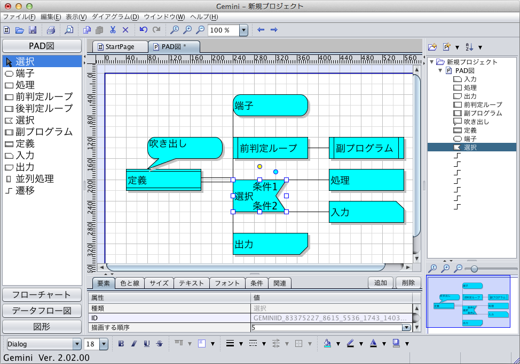Click the font color A icon
The height and width of the screenshot is (364, 520).
373,344
